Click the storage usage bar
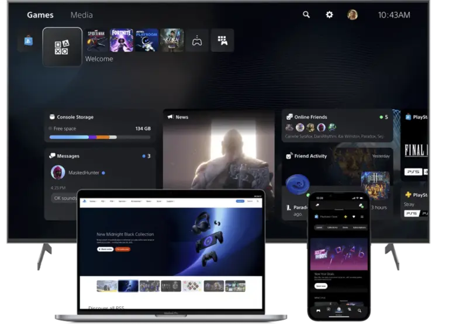The width and height of the screenshot is (449, 336). [100, 137]
